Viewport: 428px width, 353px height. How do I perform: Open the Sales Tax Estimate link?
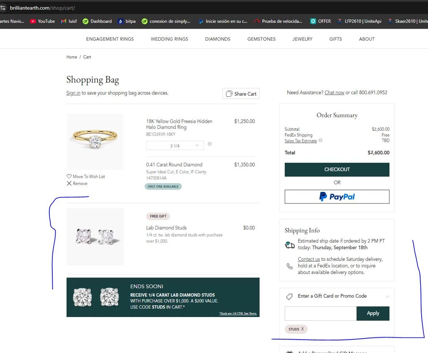tap(301, 141)
